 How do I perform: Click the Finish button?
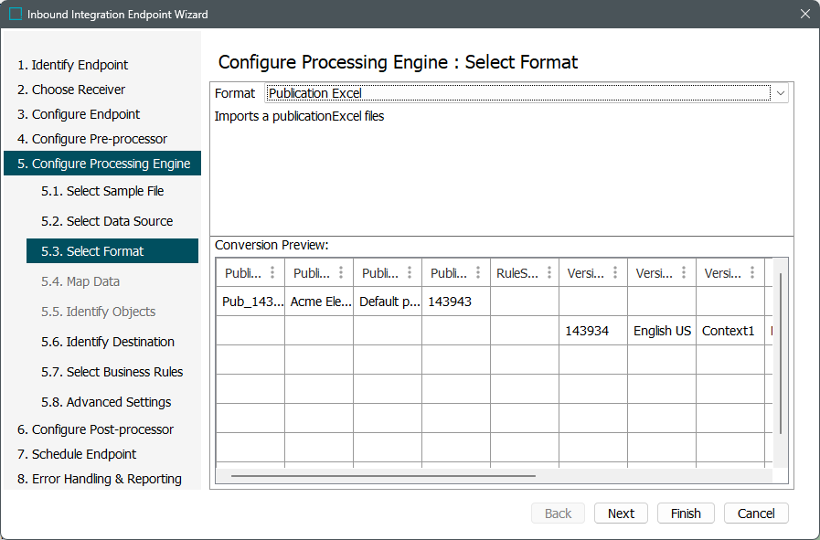click(x=686, y=514)
